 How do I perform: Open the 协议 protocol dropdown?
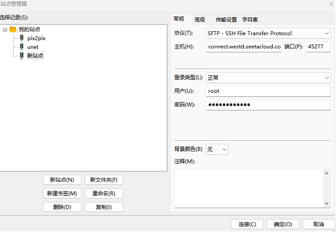click(x=268, y=33)
